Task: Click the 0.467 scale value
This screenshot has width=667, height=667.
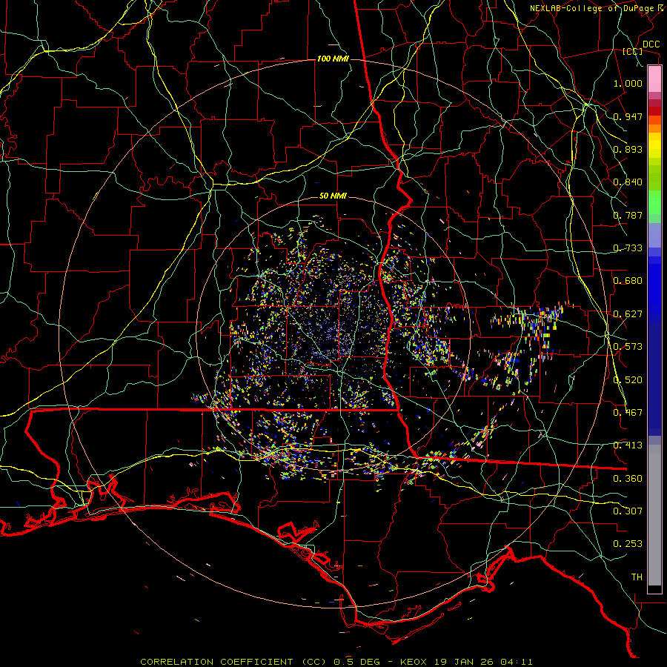Action: [628, 413]
